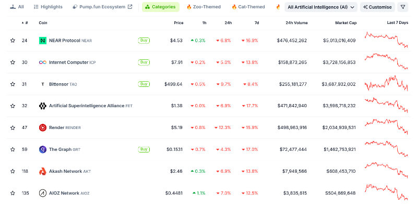This screenshot has width=417, height=205.
Task: Click the Artificial Superintelligence Alliance logo
Action: [x=43, y=106]
